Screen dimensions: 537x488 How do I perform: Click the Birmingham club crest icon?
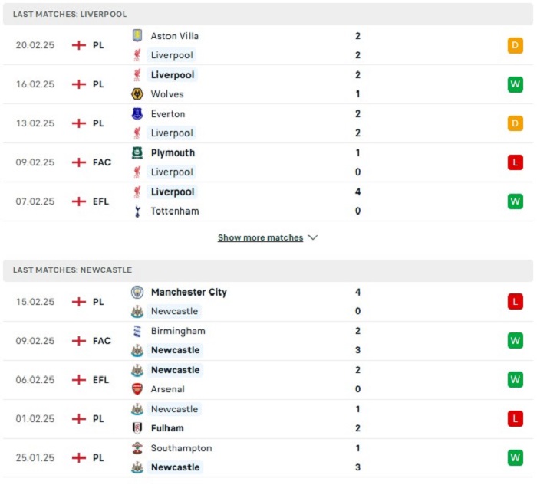pos(137,331)
